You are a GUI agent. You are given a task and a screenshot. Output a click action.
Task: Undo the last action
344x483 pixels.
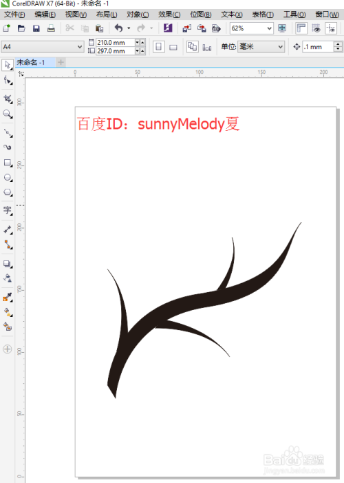coord(118,28)
